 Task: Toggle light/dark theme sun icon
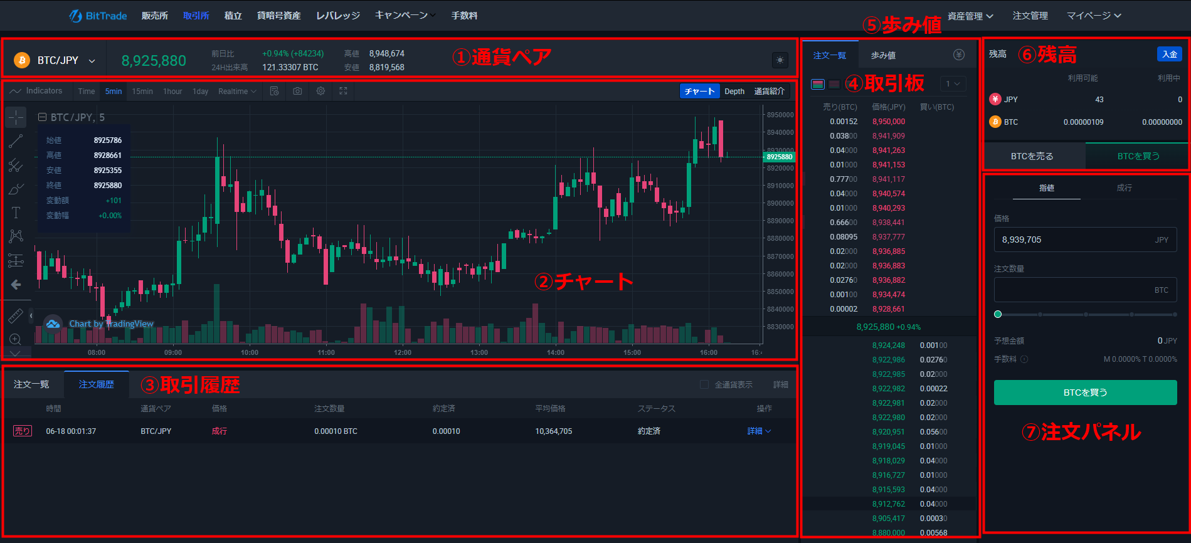[780, 60]
